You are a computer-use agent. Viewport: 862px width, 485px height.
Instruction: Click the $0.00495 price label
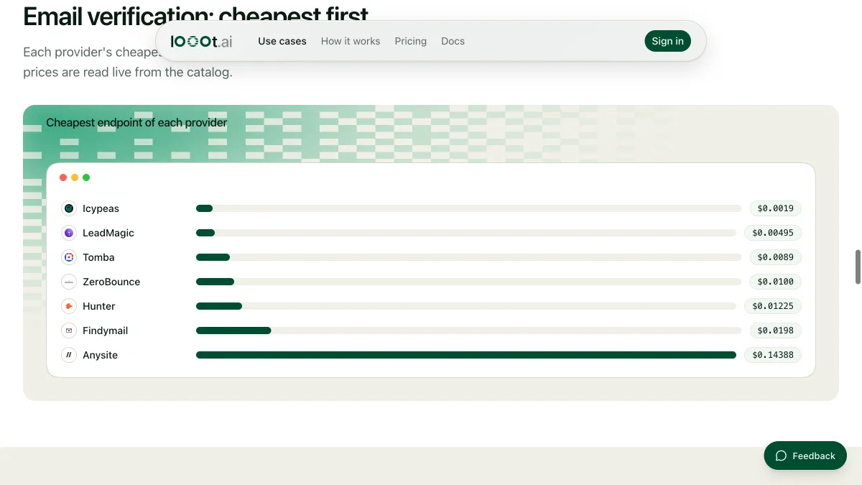pos(773,233)
